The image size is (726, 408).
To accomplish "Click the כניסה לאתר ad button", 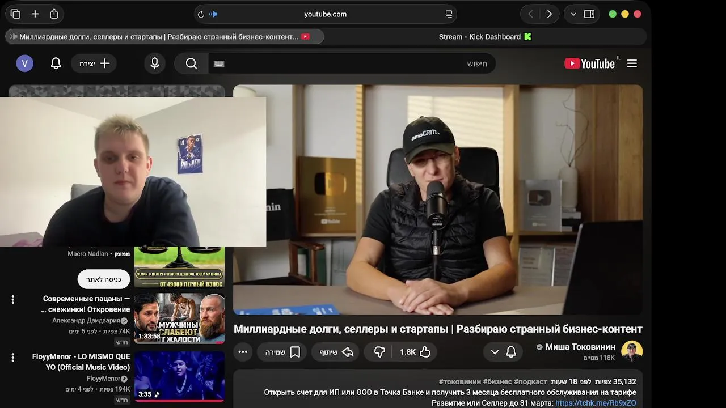I will click(x=104, y=279).
